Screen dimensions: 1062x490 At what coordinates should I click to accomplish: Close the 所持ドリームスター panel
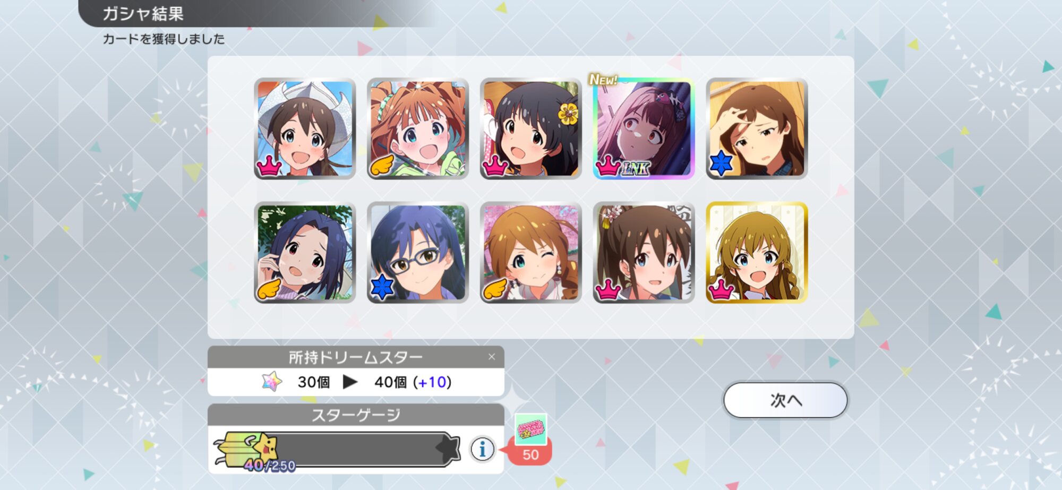[x=492, y=357]
